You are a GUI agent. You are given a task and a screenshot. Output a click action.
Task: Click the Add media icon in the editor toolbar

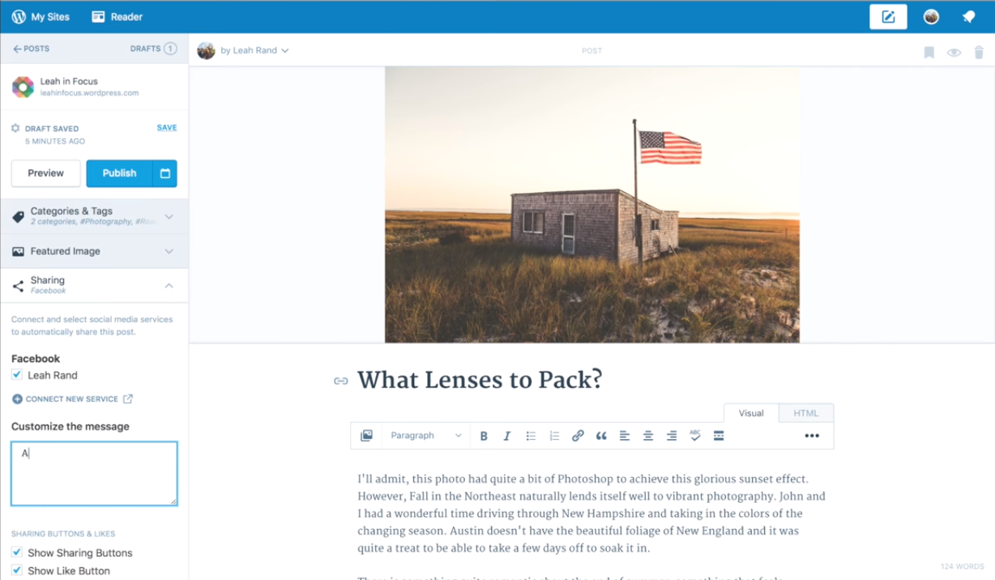click(x=366, y=436)
